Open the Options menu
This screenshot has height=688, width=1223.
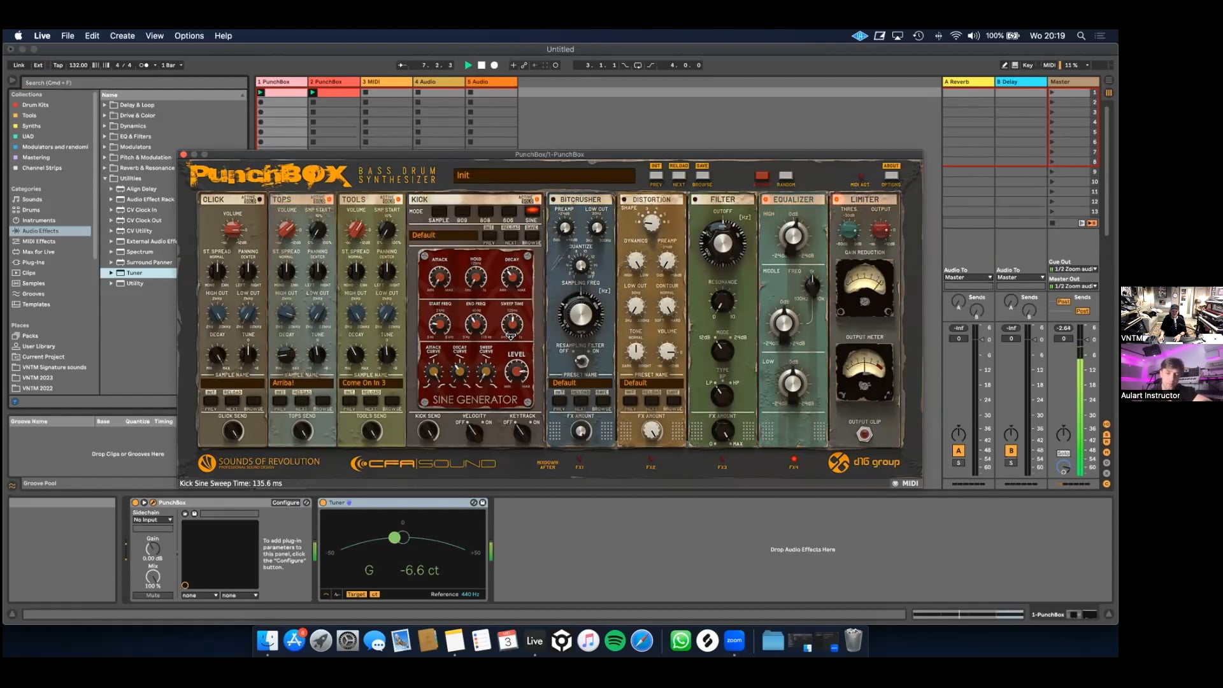click(189, 36)
